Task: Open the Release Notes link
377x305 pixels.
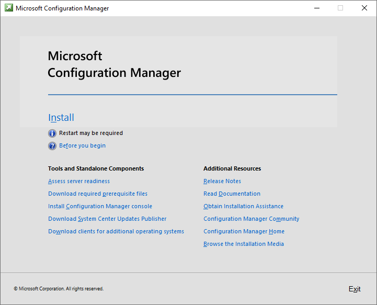Action: 222,181
